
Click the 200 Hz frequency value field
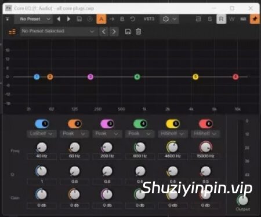click(x=107, y=156)
